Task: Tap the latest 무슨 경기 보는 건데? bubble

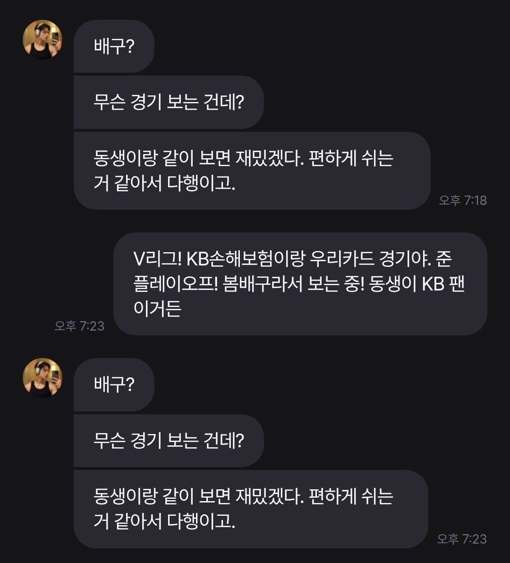Action: (168, 441)
